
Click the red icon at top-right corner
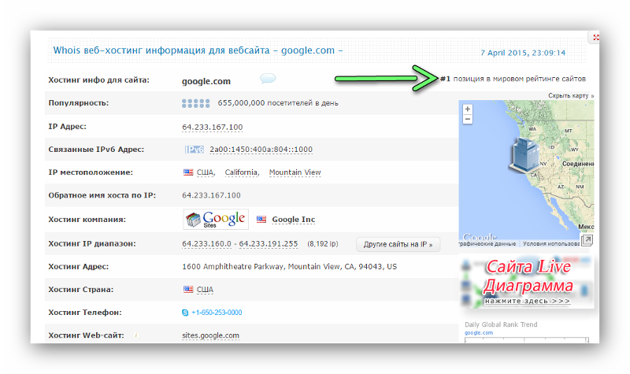pos(595,37)
